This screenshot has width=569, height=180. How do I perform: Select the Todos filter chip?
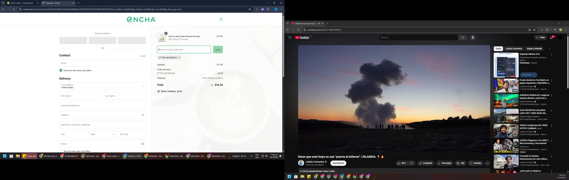498,48
